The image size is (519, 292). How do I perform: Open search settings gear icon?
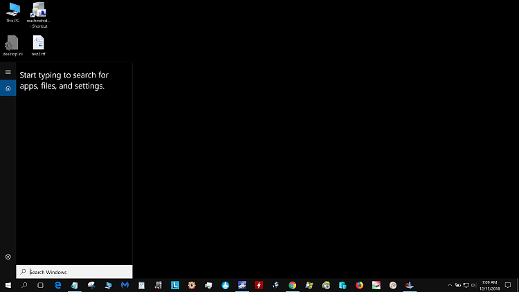pyautogui.click(x=8, y=257)
